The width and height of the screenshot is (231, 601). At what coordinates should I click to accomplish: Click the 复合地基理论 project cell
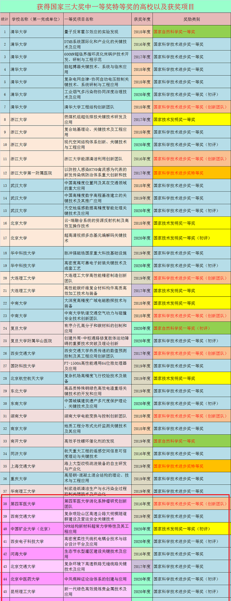coord(97,132)
